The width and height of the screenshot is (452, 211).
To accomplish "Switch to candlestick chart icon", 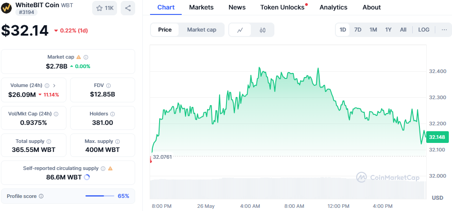I will tap(262, 30).
